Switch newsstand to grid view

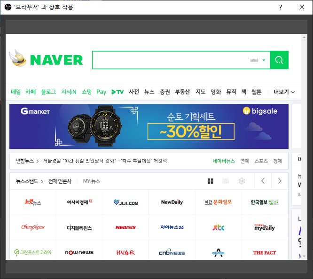coord(211,181)
